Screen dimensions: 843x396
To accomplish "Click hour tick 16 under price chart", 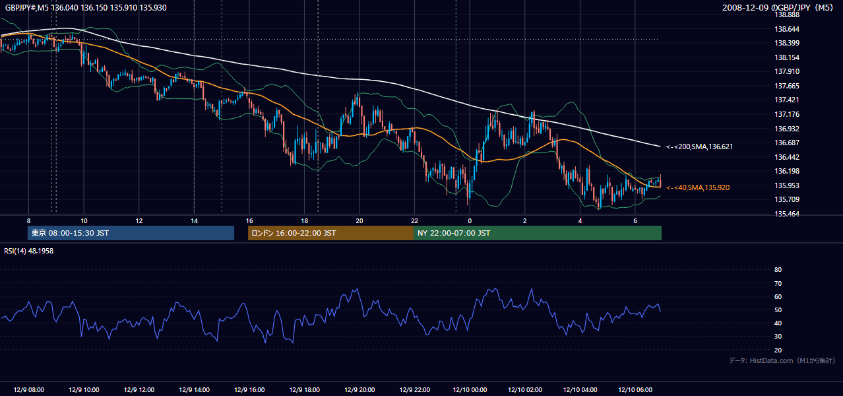I will 249,220.
